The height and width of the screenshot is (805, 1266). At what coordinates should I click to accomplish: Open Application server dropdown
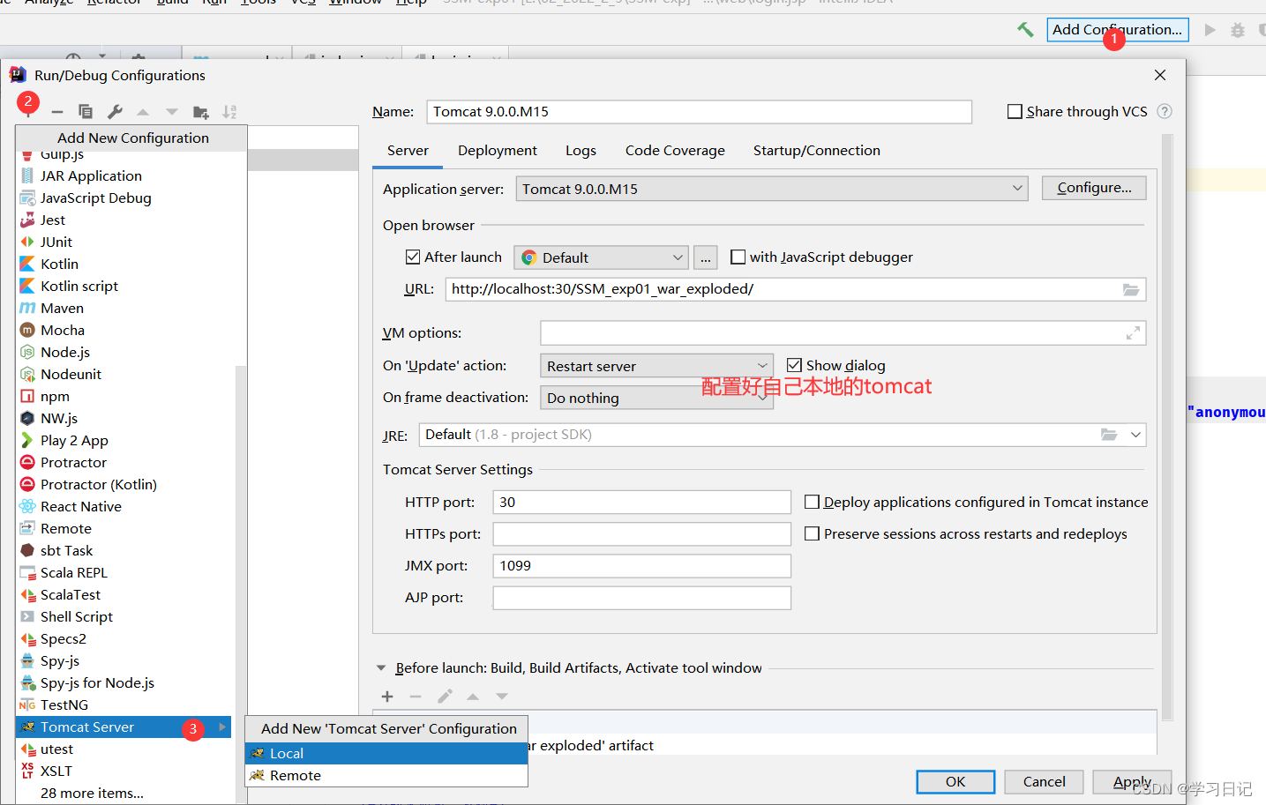point(772,189)
